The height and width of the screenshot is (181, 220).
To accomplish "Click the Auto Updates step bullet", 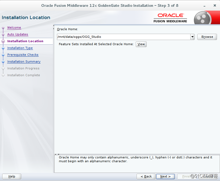I will [3, 35].
